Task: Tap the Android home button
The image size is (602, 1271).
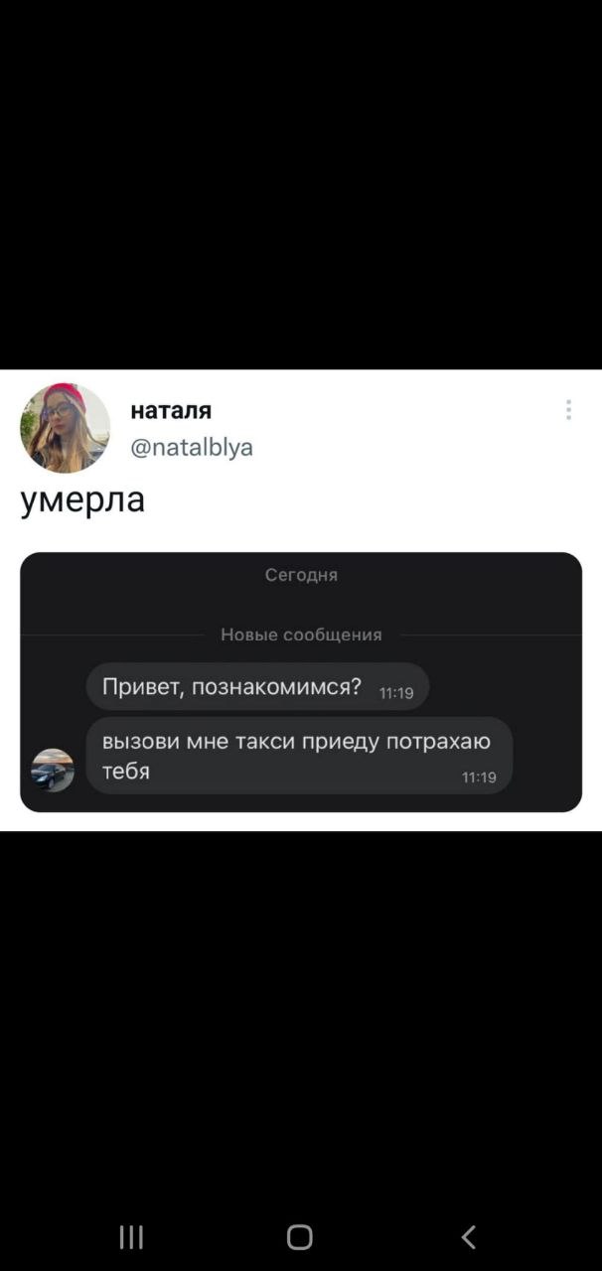Action: coord(300,1236)
